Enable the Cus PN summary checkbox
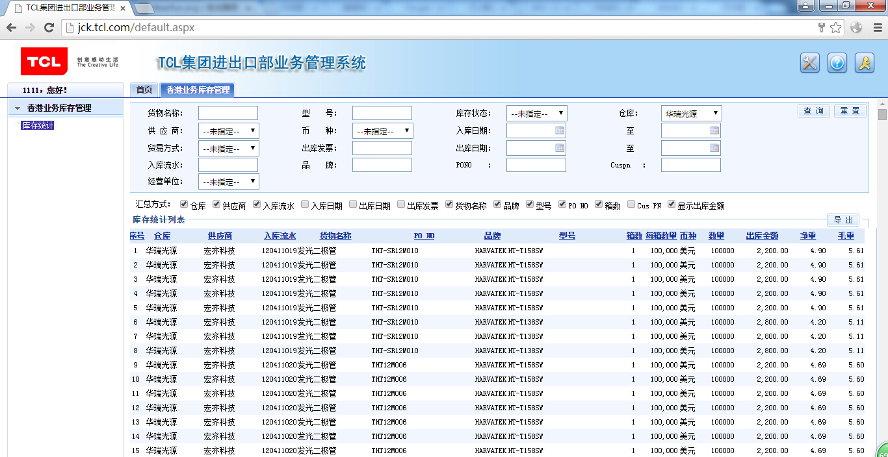Viewport: 888px width, 457px height. click(x=631, y=204)
